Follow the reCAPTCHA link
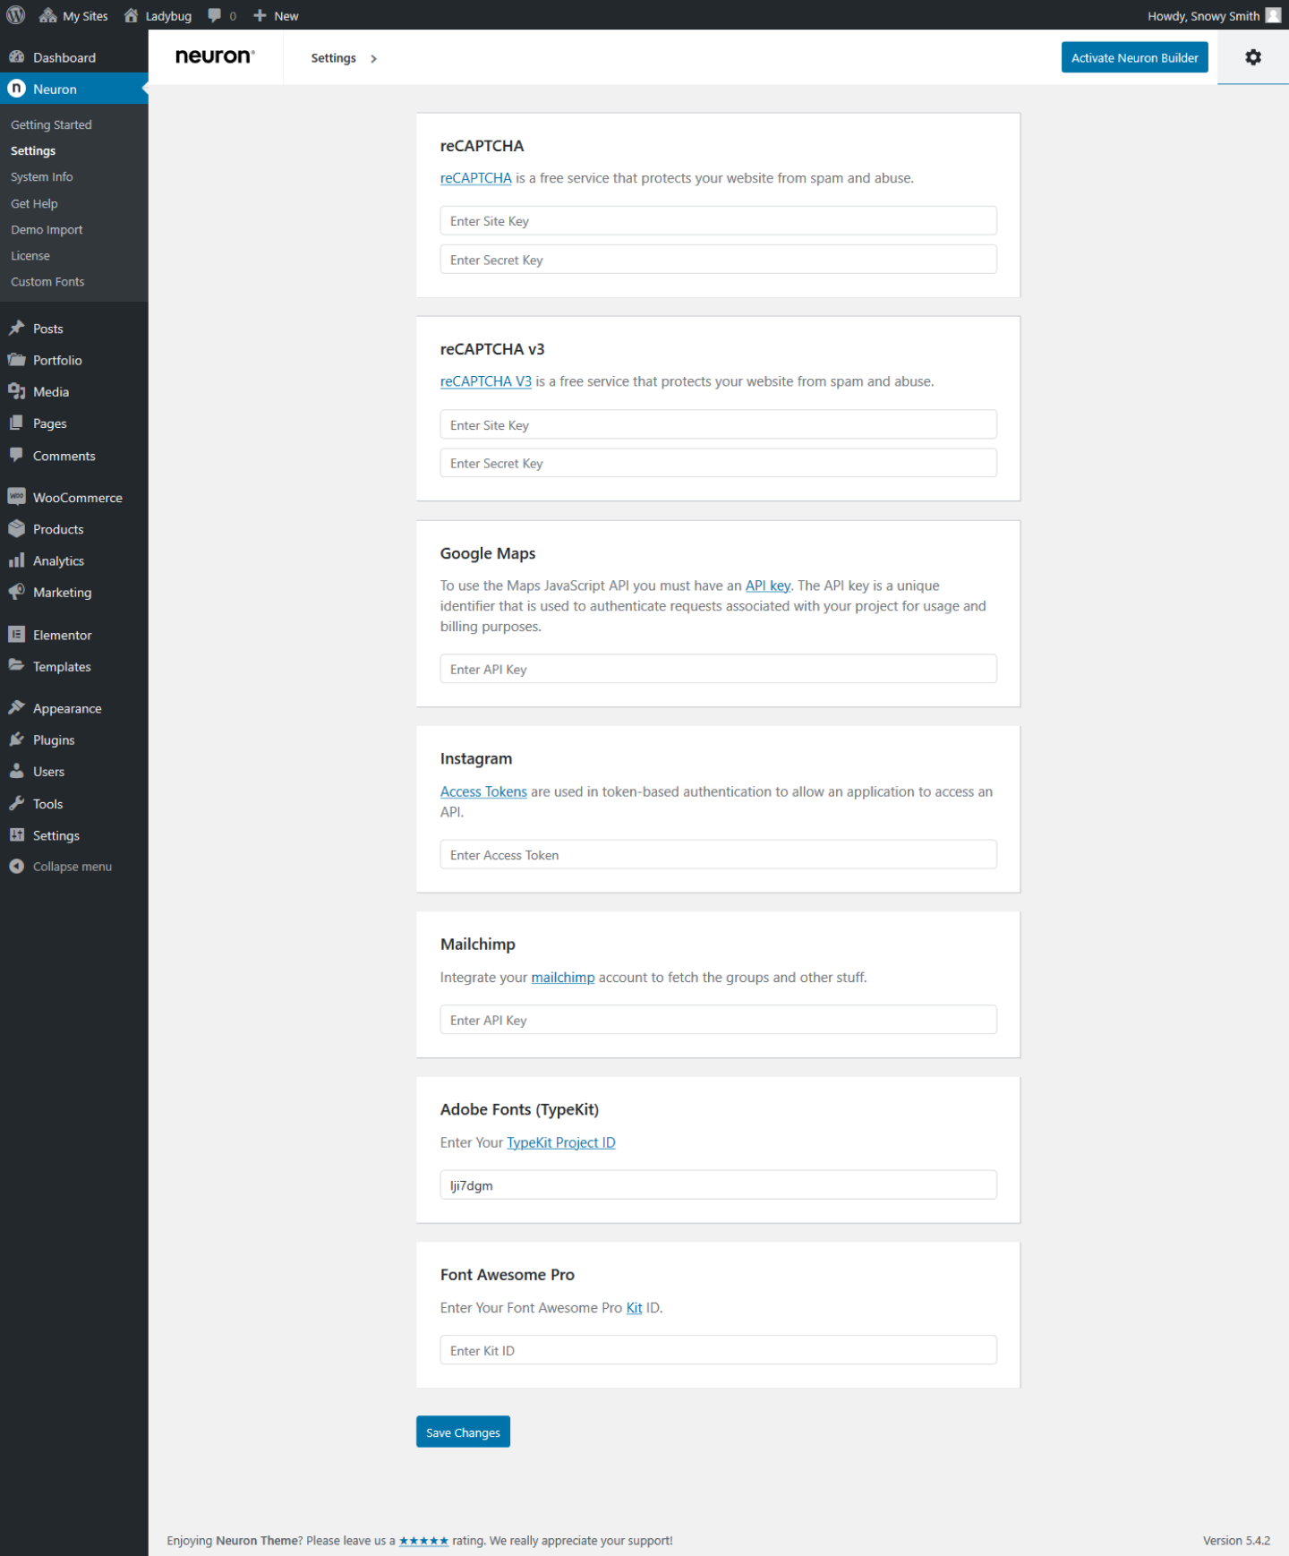Viewport: 1289px width, 1556px height. [x=475, y=178]
